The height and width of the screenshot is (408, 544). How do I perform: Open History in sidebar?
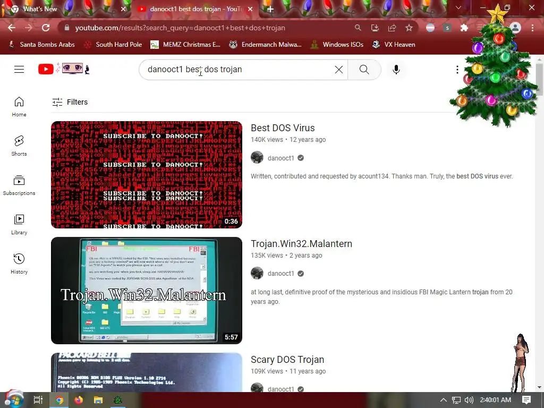[x=19, y=264]
